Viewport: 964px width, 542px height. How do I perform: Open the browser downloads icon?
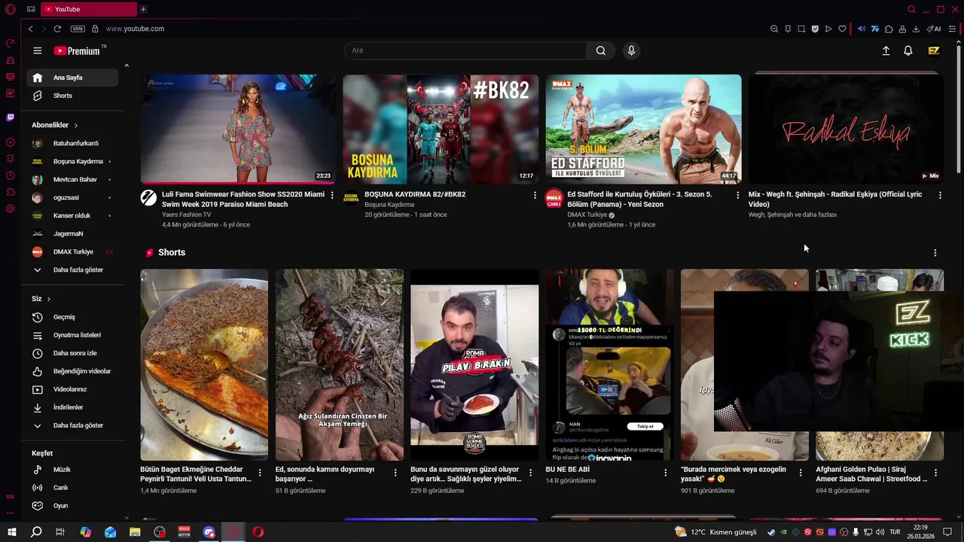(x=916, y=29)
